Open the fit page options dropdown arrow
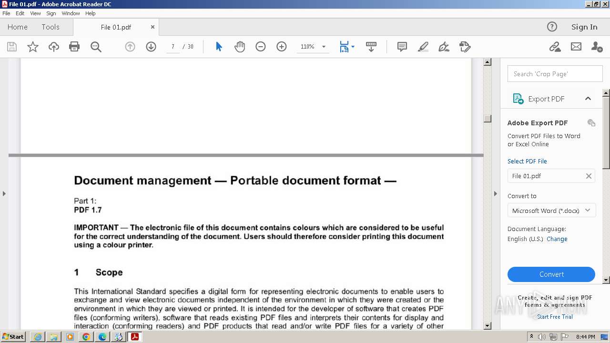Viewport: 610px width, 343px height. coord(353,47)
